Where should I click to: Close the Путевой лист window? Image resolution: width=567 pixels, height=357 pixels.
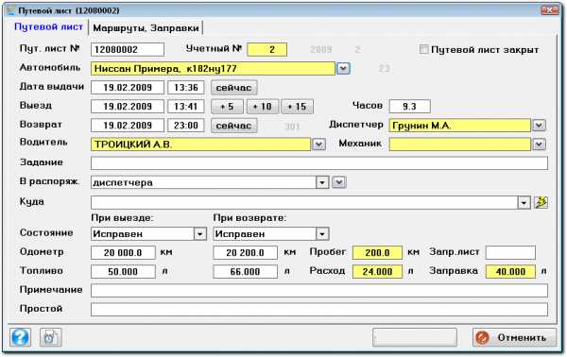pos(550,10)
